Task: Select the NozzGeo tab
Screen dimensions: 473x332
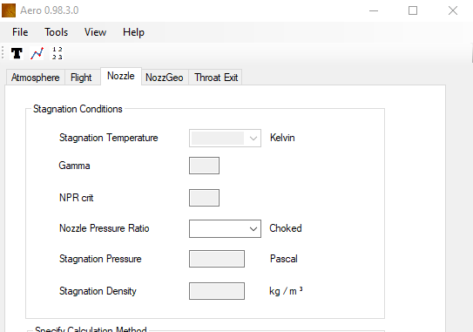Action: click(165, 78)
